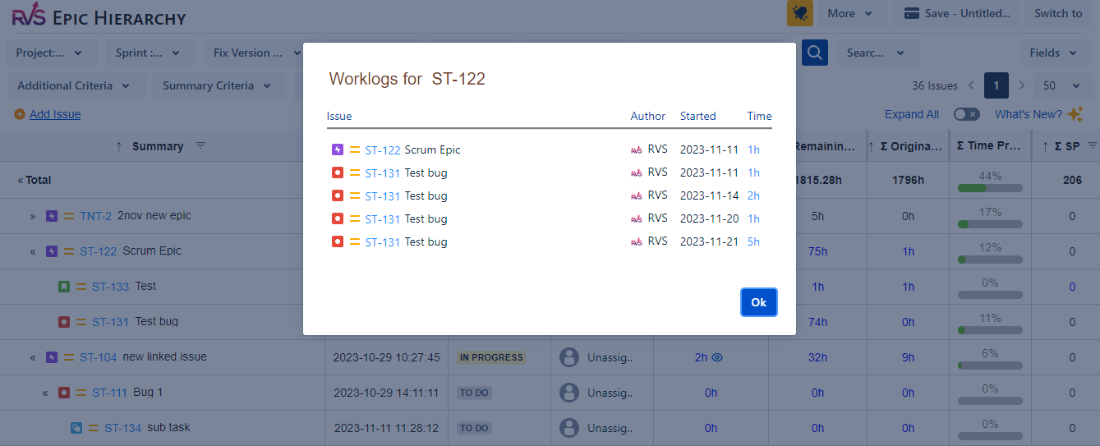The width and height of the screenshot is (1100, 446).
Task: Toggle the Expand All switch
Action: (966, 114)
